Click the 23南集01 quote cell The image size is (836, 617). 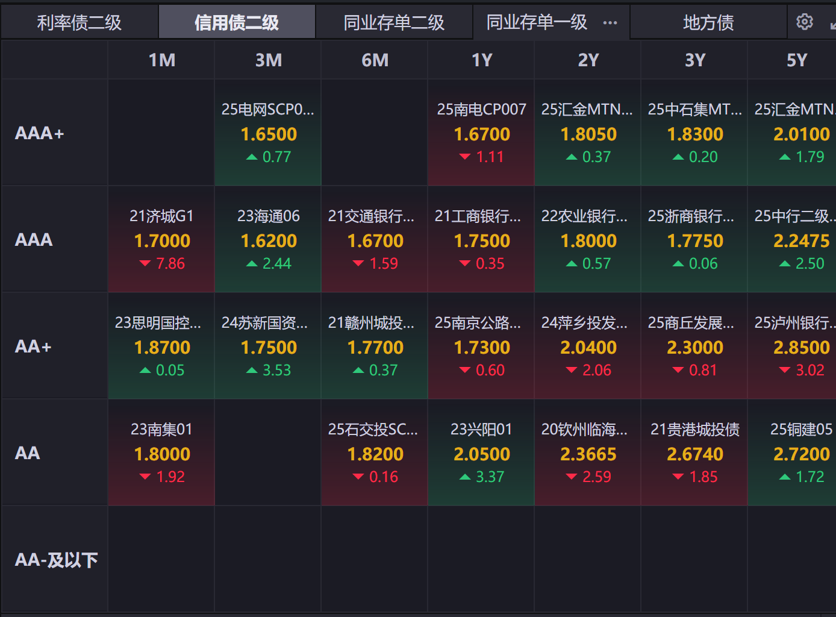161,453
